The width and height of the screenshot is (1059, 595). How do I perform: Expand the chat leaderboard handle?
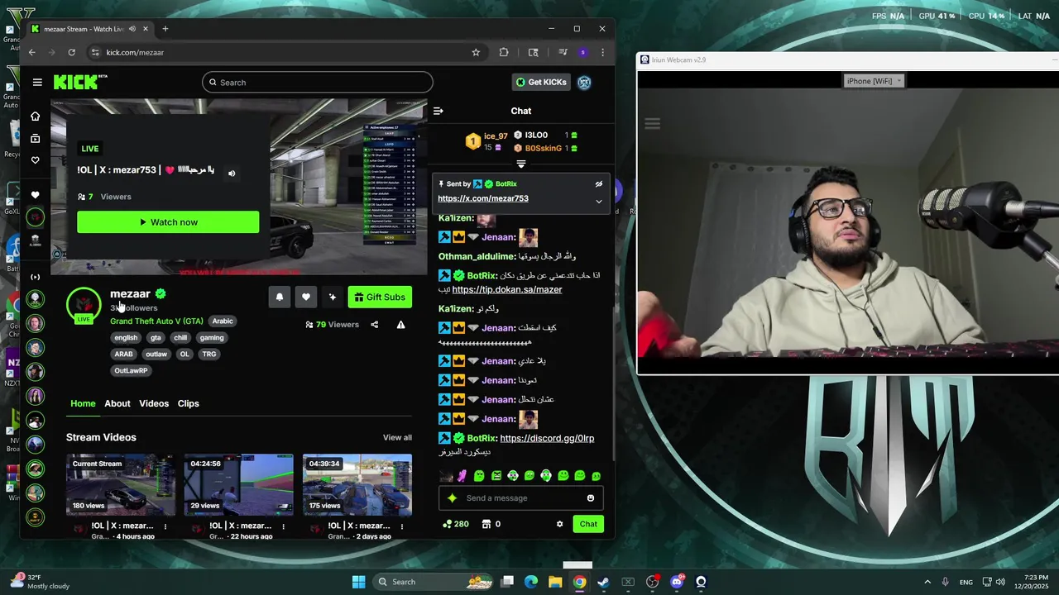coord(521,164)
